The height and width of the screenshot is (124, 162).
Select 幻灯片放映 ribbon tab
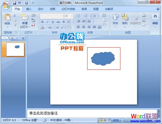[x=68, y=9]
